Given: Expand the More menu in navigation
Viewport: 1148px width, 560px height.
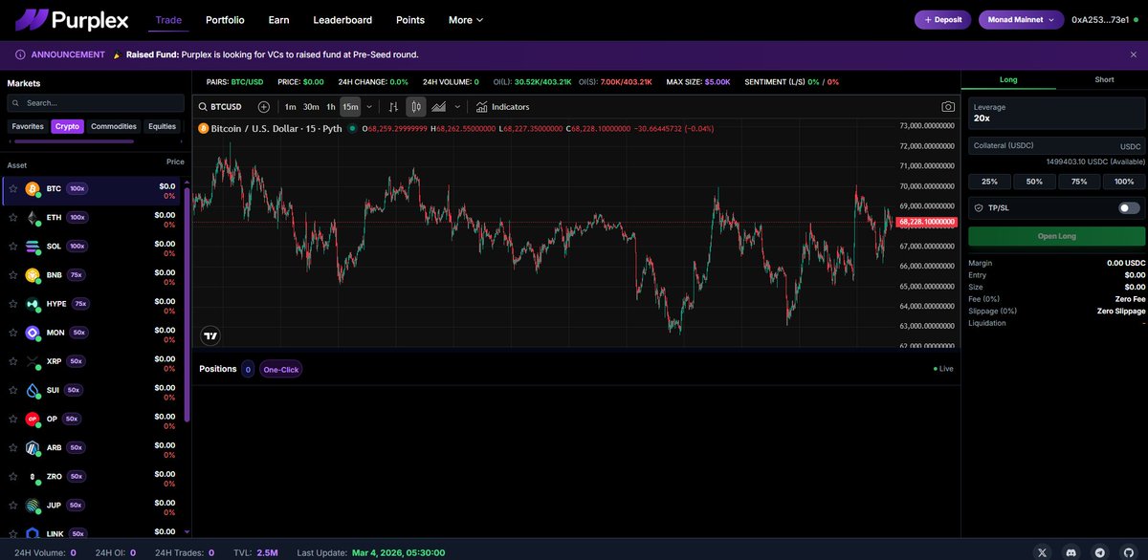Looking at the screenshot, I should (466, 20).
